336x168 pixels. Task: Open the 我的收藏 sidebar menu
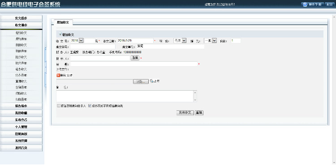coord(21,113)
